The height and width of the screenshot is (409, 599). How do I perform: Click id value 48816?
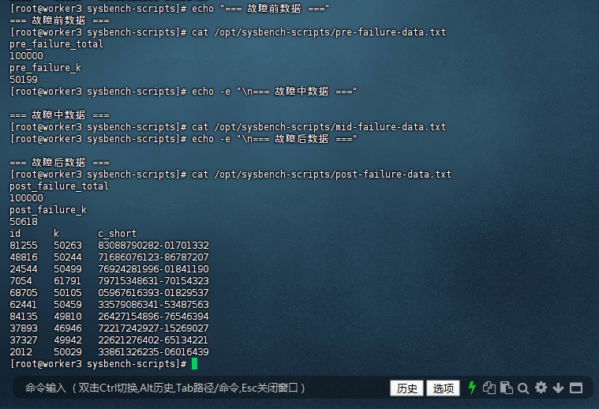[x=24, y=257]
